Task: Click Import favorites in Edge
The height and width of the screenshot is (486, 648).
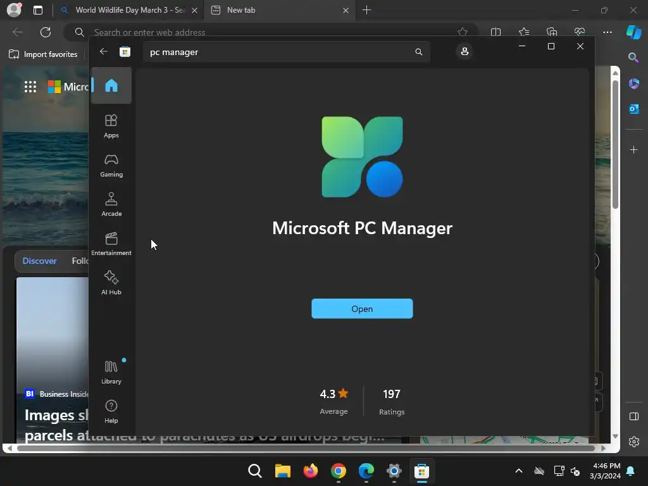Action: pos(43,54)
